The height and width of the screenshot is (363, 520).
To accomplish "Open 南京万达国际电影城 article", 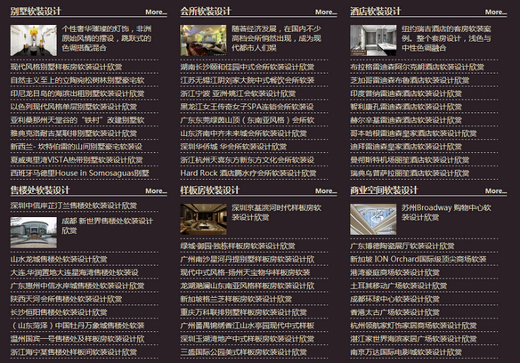I will [x=406, y=352].
